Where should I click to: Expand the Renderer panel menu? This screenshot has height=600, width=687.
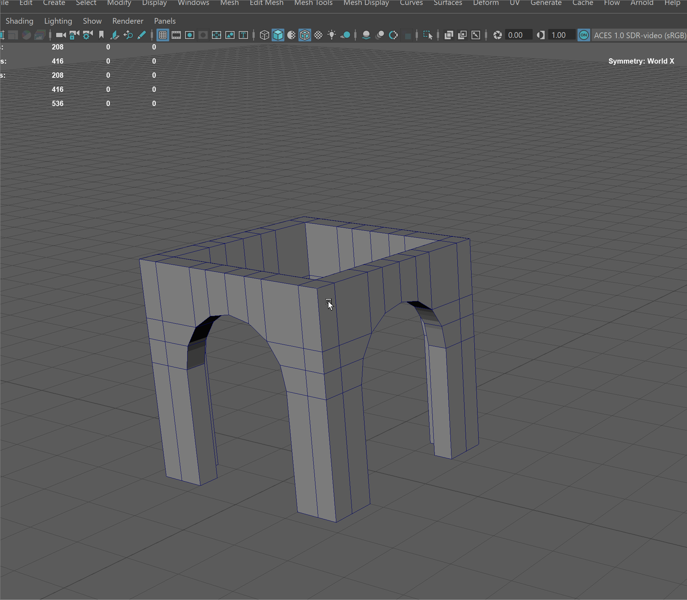[x=128, y=21]
